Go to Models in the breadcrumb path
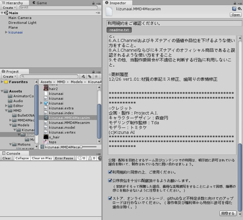This screenshot has width=243, height=220. pyautogui.click(x=76, y=82)
